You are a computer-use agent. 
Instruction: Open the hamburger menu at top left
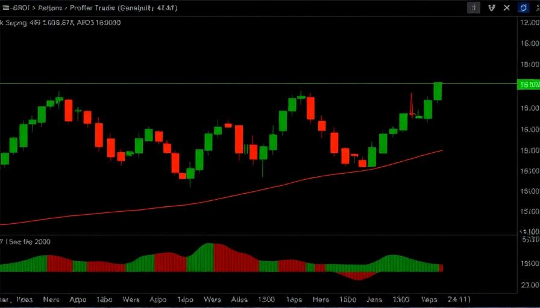(5, 8)
